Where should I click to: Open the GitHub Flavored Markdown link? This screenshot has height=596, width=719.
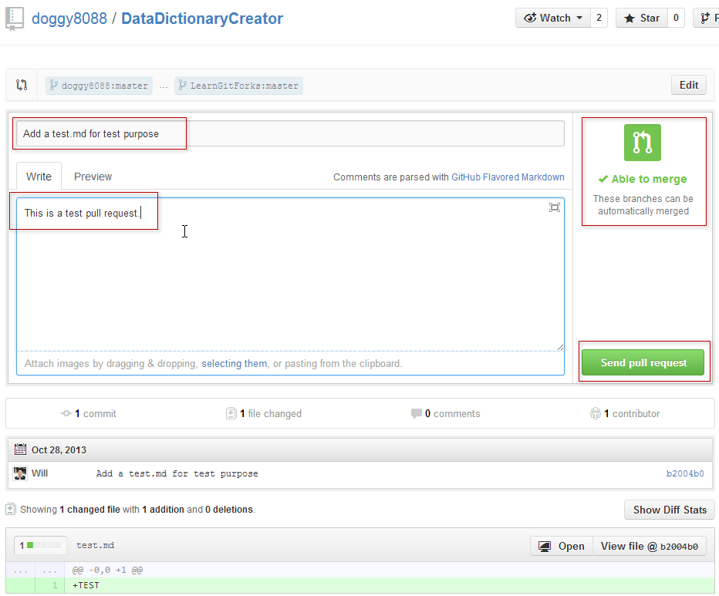pos(508,177)
